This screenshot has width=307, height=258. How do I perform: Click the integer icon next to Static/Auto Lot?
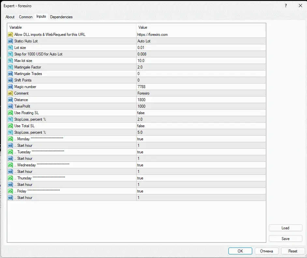tap(10, 41)
